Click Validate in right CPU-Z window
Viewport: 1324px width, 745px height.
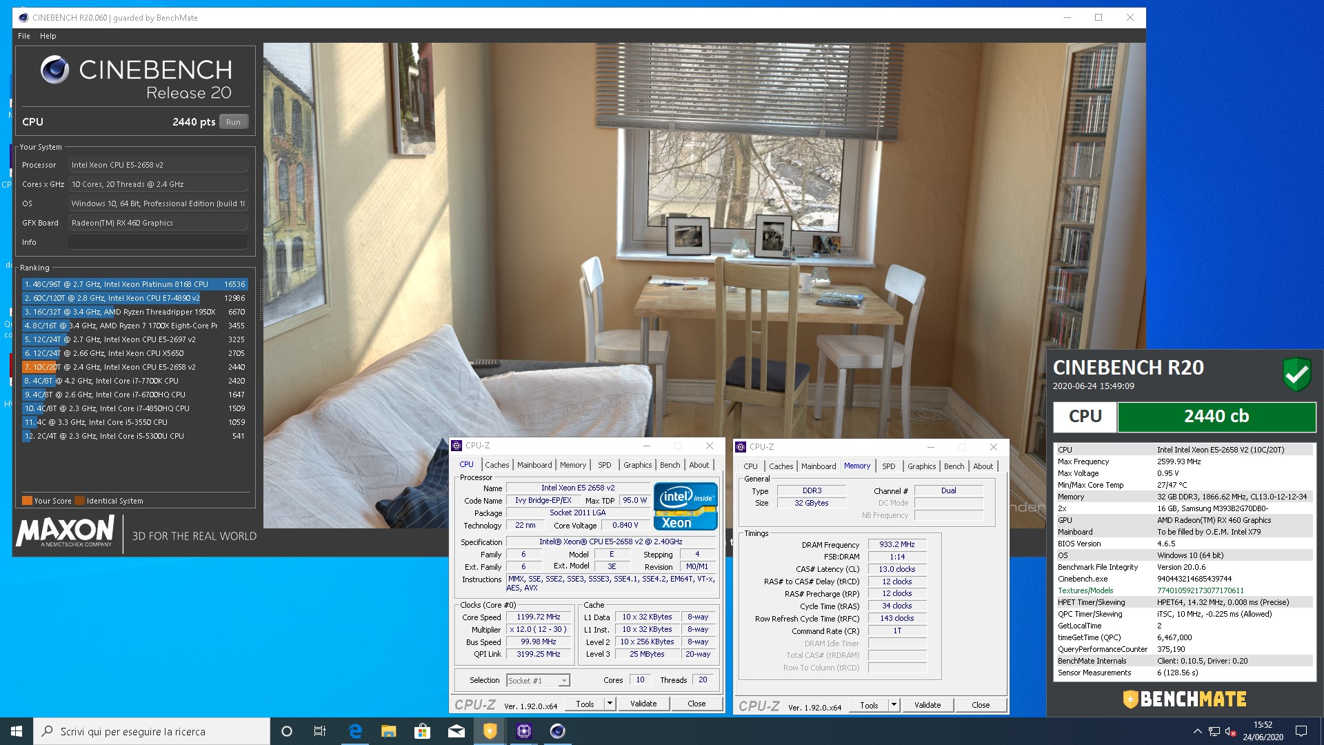(x=927, y=705)
